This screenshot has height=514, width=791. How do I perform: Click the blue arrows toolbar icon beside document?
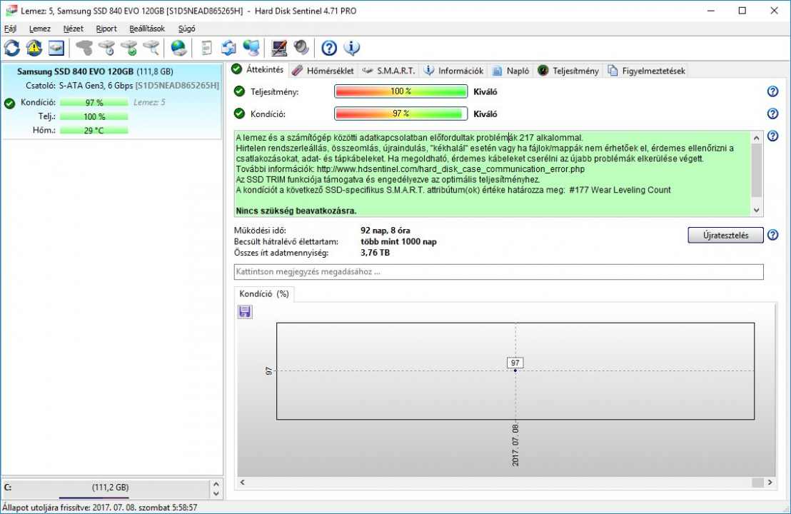(x=228, y=48)
